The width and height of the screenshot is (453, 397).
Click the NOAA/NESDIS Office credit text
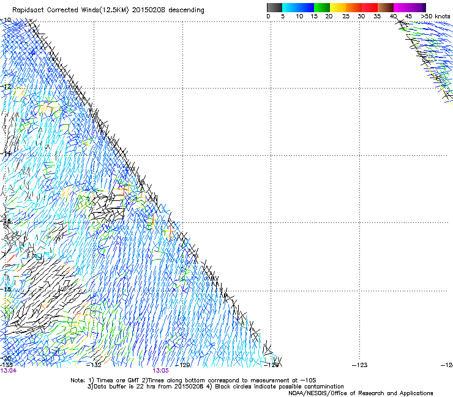(361, 393)
